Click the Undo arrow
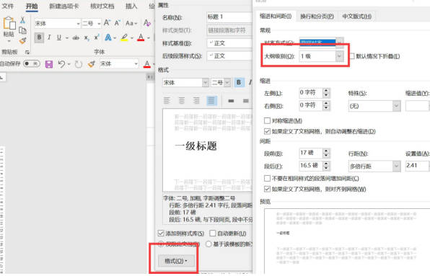 (61, 64)
